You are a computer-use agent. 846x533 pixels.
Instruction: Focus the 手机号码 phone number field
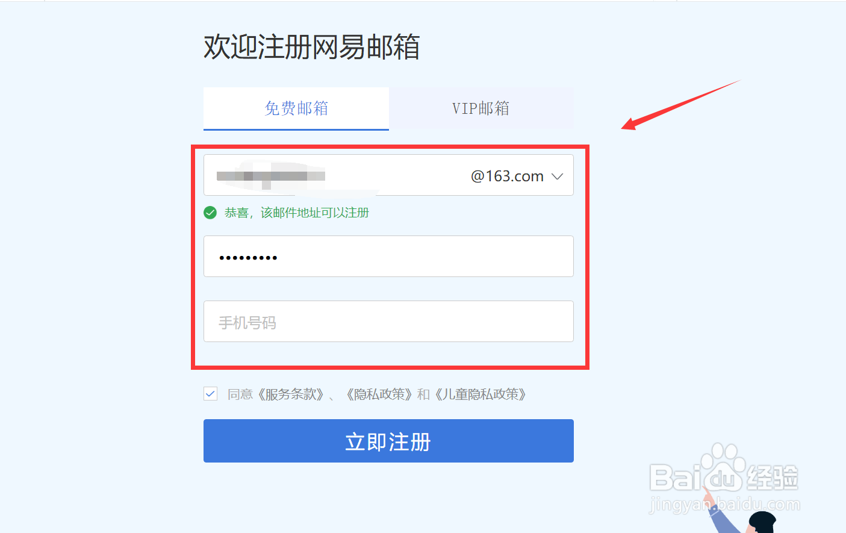[388, 322]
